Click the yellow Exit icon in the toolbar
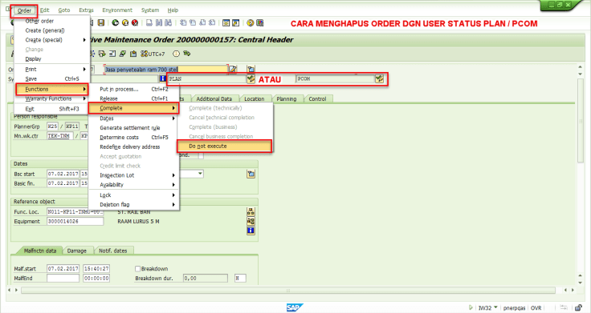The width and height of the screenshot is (591, 313). tap(125, 23)
